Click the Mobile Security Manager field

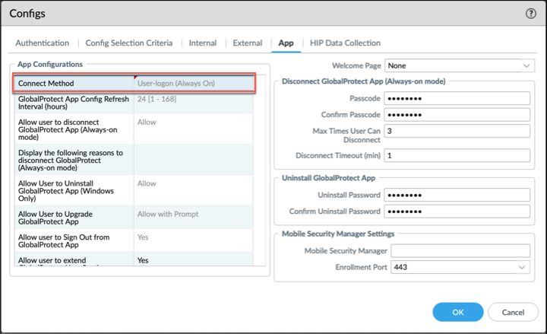tap(457, 251)
